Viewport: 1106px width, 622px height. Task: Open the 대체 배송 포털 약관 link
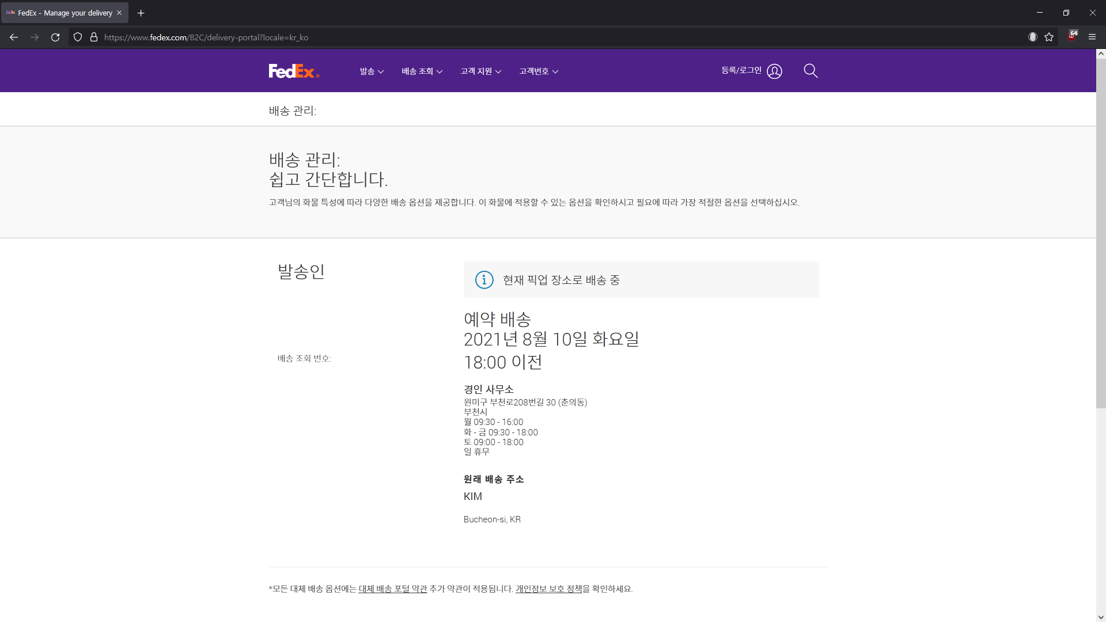[393, 589]
